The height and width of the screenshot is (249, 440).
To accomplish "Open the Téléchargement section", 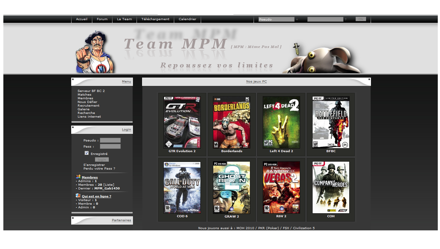I will click(x=155, y=19).
